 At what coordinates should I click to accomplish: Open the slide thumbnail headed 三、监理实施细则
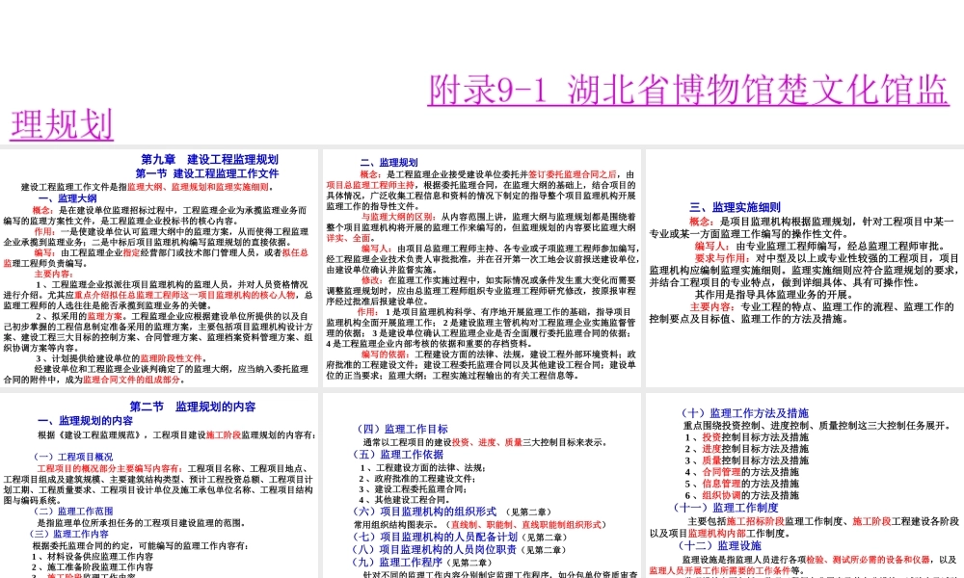coord(805,268)
